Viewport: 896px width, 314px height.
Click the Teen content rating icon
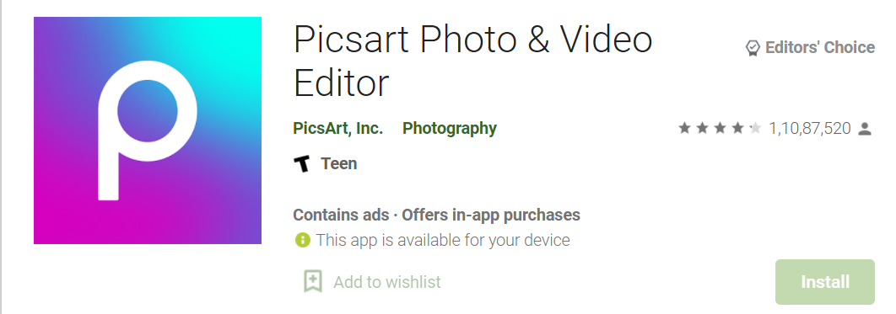pyautogui.click(x=302, y=164)
